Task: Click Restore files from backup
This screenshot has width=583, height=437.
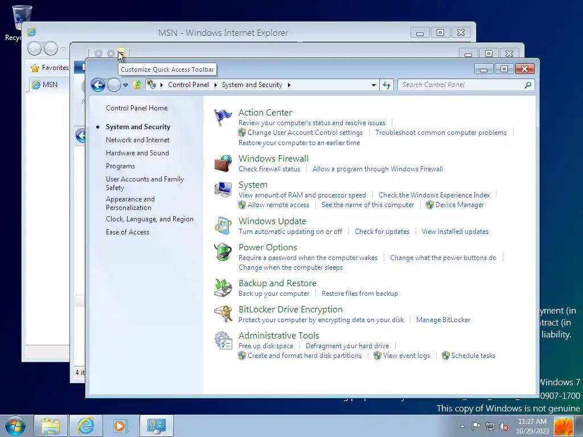Action: click(360, 294)
